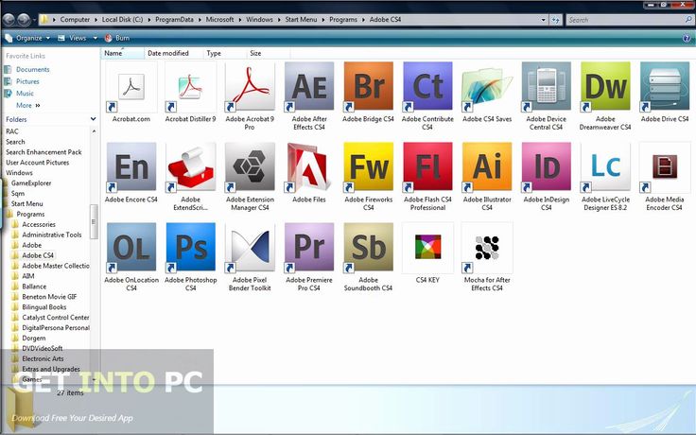Select Adobe Extension Manager CS4 icon
The width and height of the screenshot is (696, 435).
coord(250,167)
